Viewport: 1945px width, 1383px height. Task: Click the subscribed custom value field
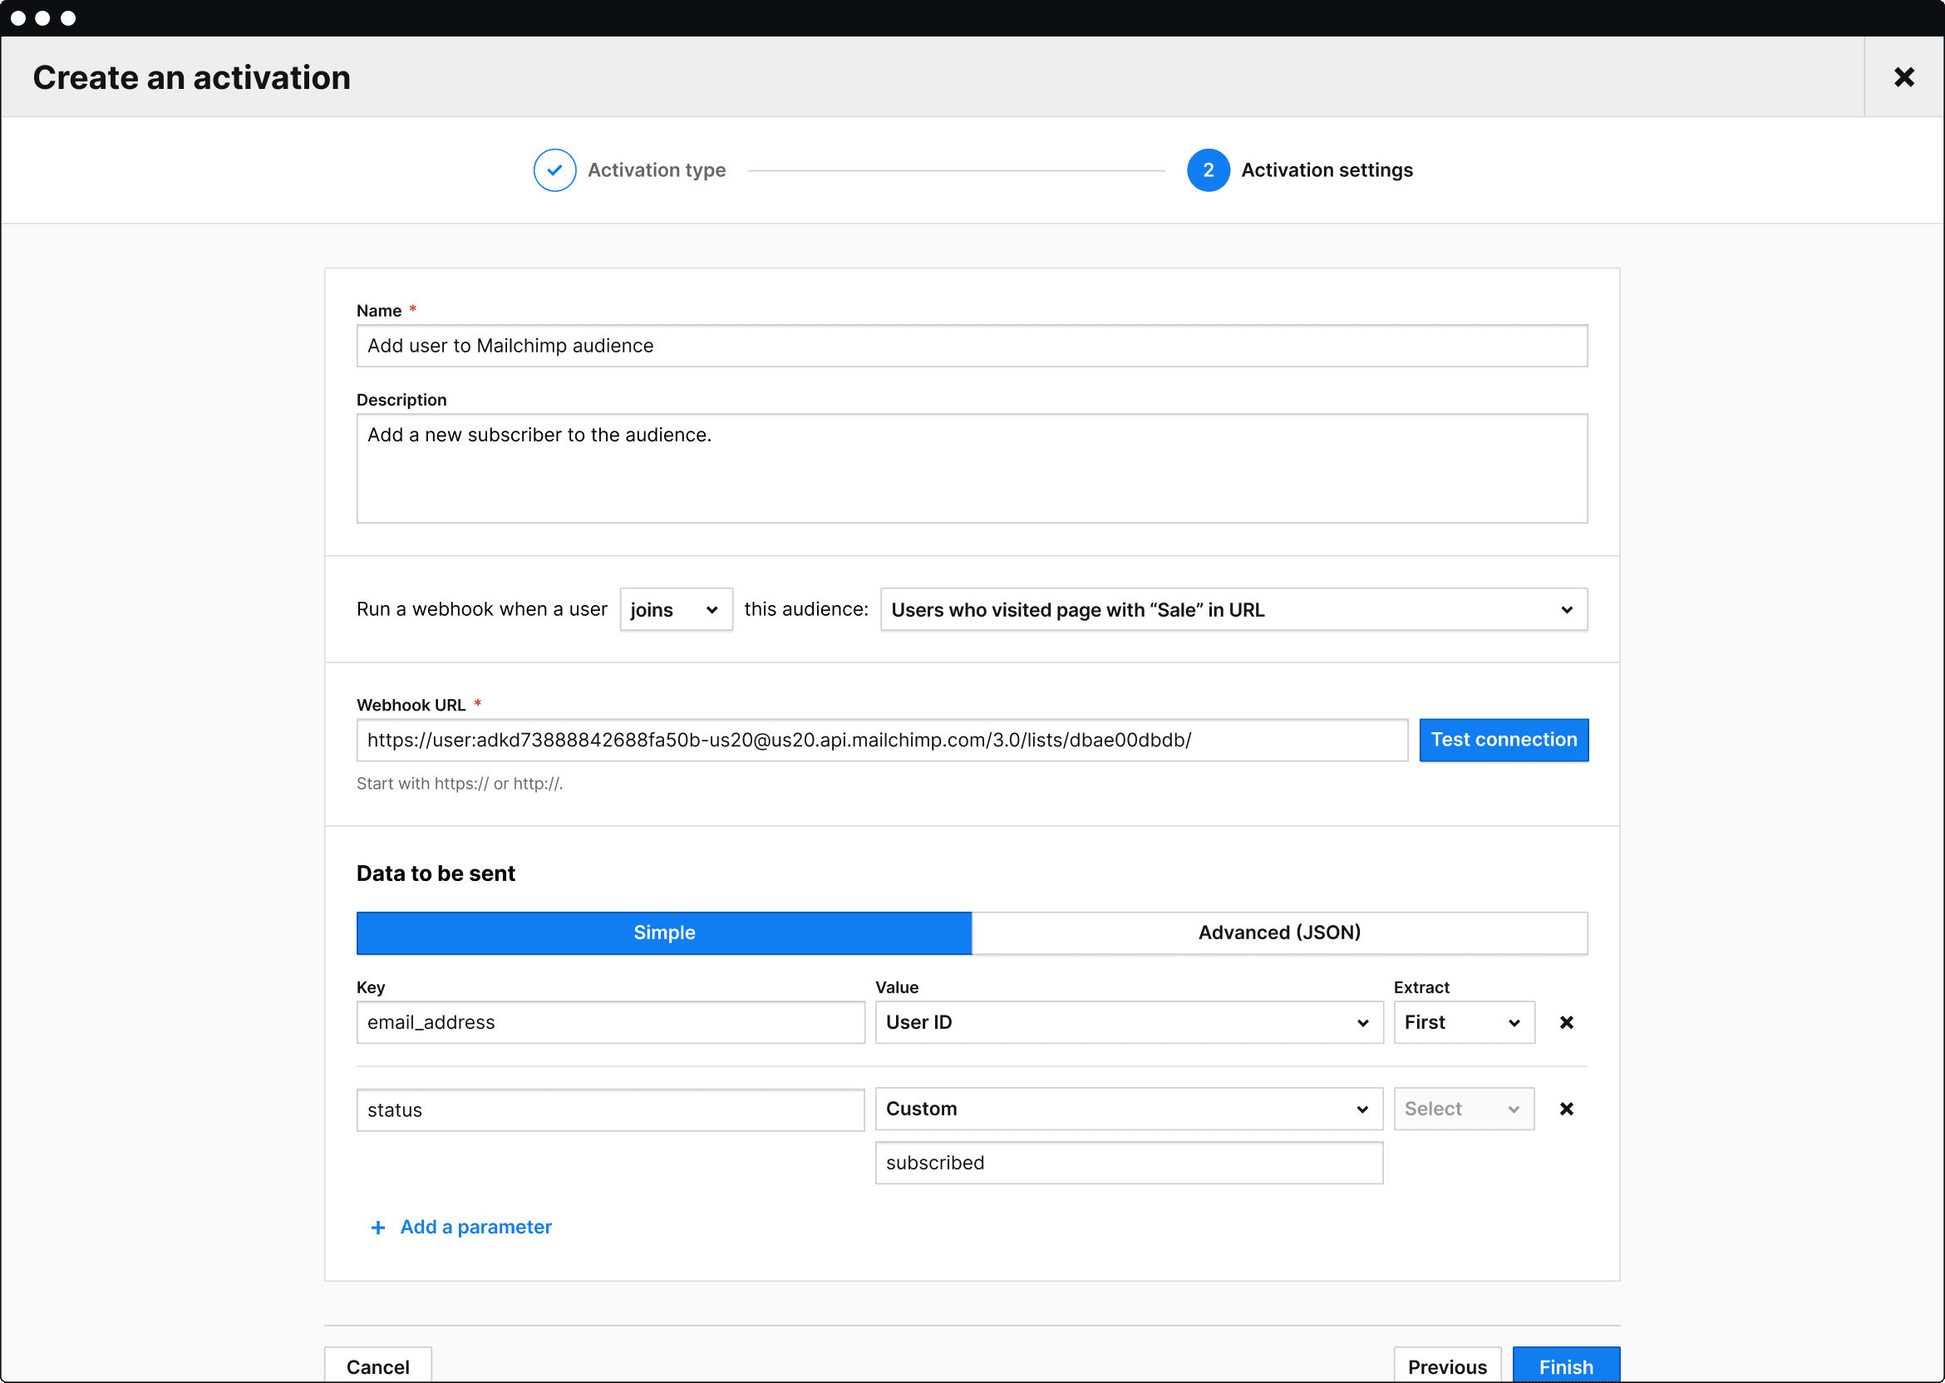1127,1163
